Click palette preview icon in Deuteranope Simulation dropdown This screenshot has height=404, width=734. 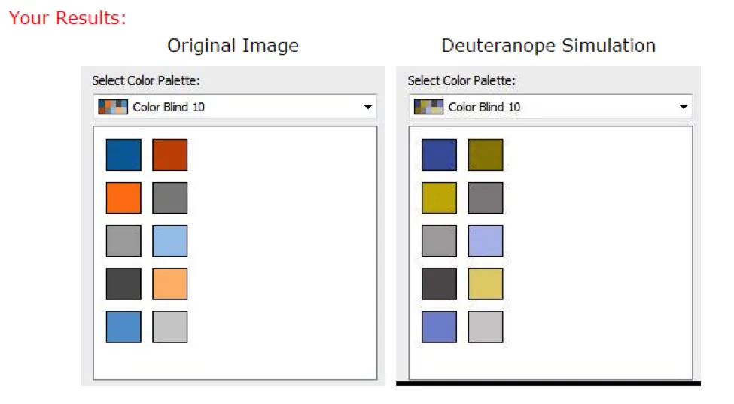pyautogui.click(x=428, y=107)
